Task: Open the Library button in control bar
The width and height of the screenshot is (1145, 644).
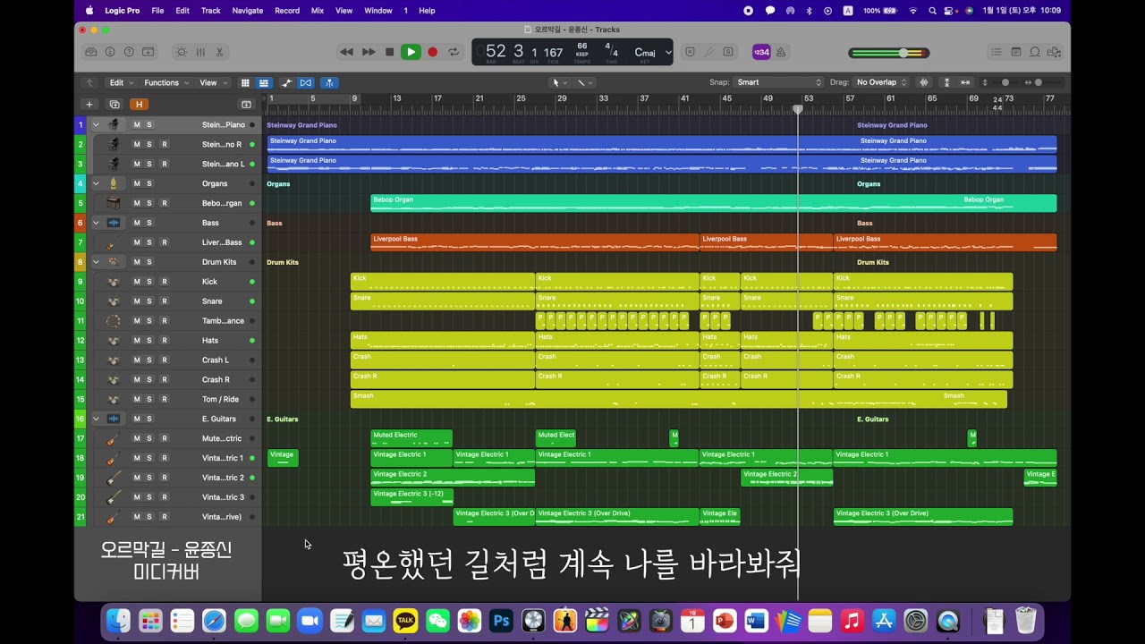Action: pyautogui.click(x=91, y=52)
